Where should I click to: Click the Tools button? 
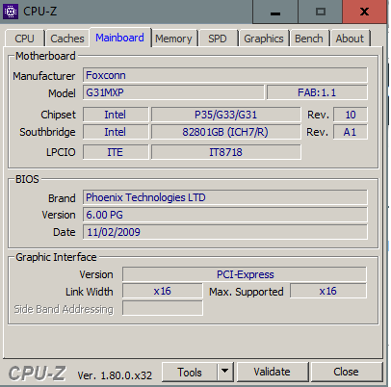190,372
